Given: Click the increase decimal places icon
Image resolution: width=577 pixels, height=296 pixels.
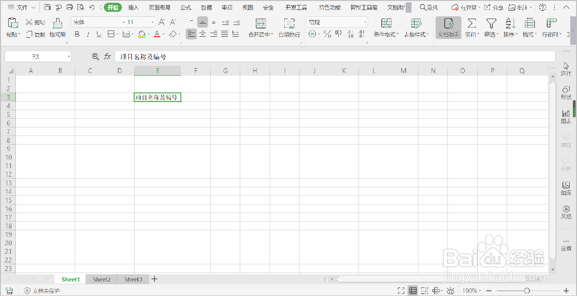Looking at the screenshot, I should 350,34.
